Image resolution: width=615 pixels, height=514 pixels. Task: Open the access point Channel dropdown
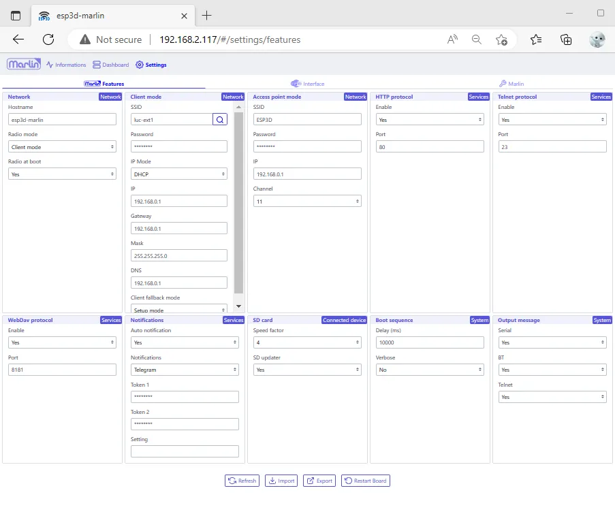click(307, 202)
